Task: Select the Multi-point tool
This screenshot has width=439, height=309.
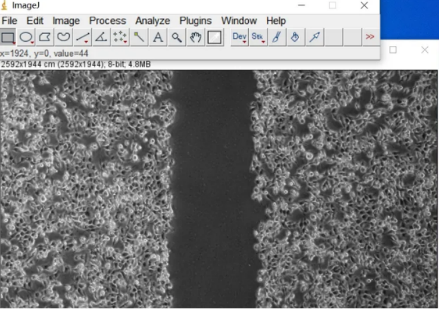Action: coord(120,38)
